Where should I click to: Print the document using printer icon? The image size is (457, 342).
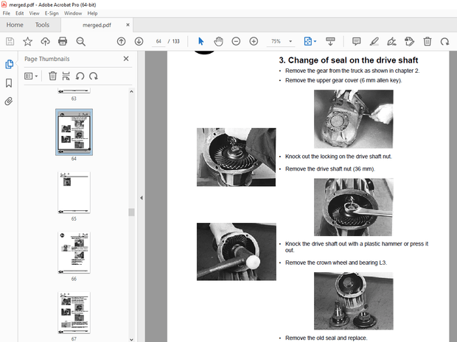click(63, 41)
